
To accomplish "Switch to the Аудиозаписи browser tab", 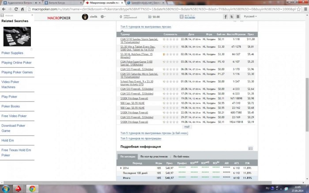I will 22,3.
